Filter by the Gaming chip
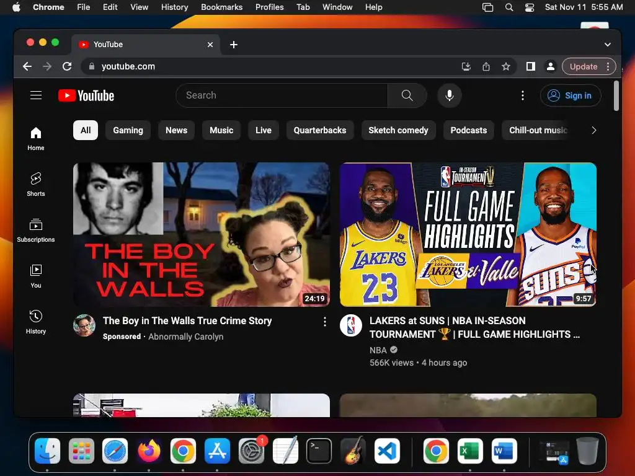 (128, 130)
